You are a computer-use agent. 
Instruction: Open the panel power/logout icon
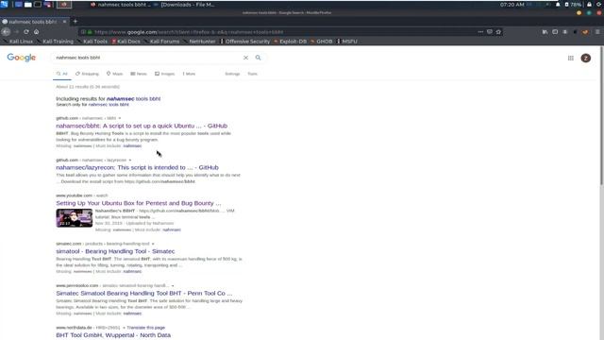599,4
